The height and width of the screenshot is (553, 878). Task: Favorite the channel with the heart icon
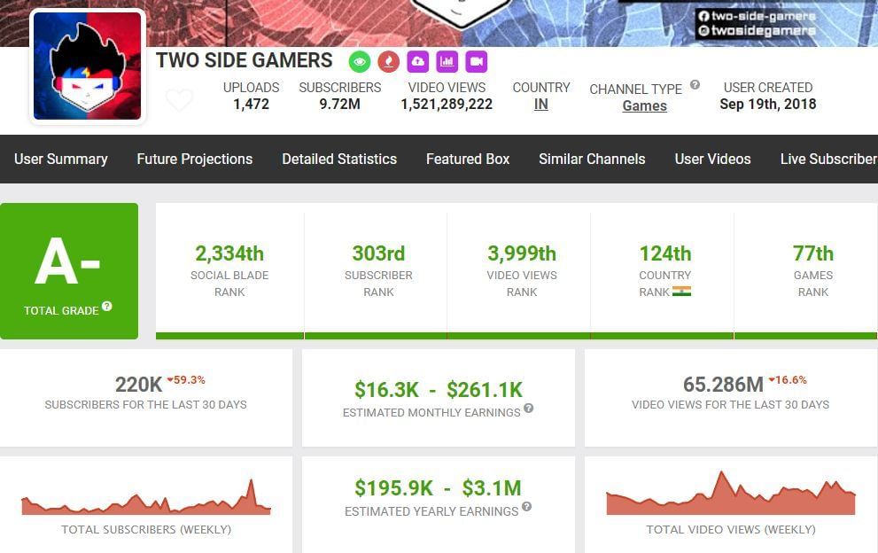[179, 100]
